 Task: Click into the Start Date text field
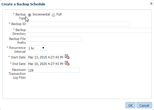pos(45,57)
